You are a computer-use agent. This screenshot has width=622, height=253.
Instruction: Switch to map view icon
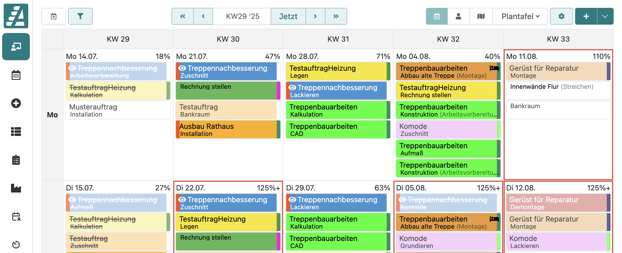pyautogui.click(x=481, y=16)
